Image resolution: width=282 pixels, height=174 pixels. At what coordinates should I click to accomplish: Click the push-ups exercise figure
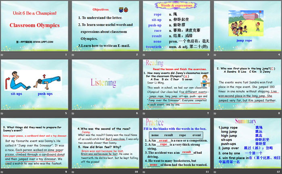(47, 82)
